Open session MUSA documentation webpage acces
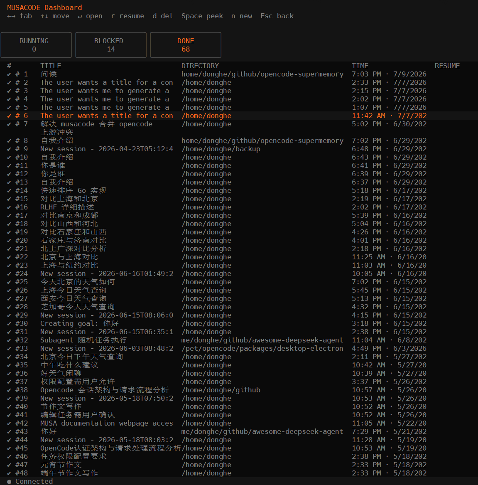The width and height of the screenshot is (478, 485). point(239,423)
